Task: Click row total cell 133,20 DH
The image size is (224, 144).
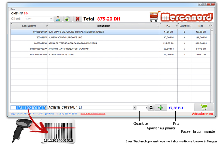Action: pos(201,32)
